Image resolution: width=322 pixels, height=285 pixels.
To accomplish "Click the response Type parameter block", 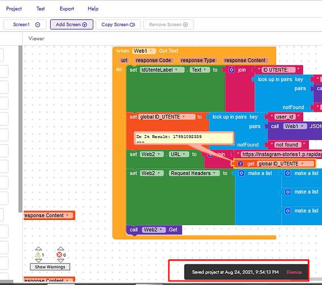I will coord(198,60).
